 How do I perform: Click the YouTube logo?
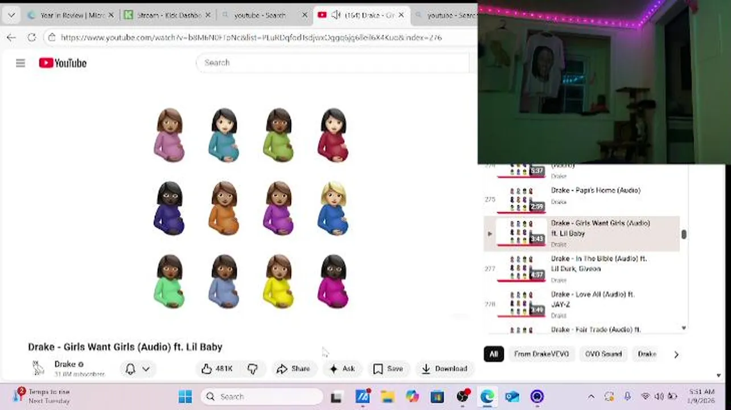63,63
